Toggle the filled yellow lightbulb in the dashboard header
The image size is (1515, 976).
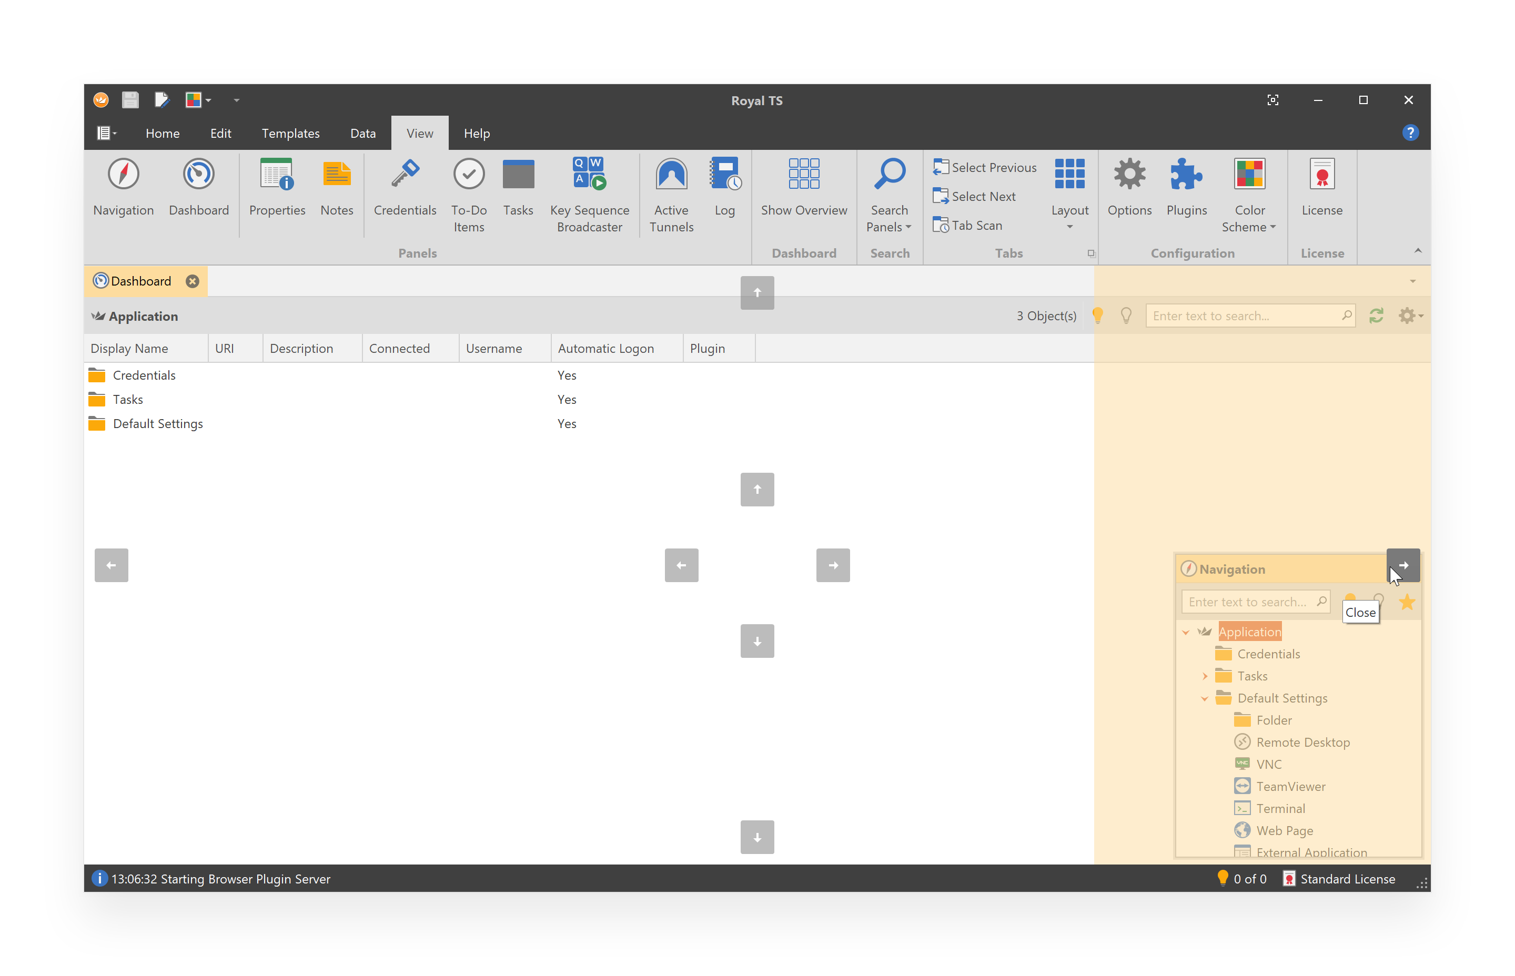pyautogui.click(x=1098, y=316)
